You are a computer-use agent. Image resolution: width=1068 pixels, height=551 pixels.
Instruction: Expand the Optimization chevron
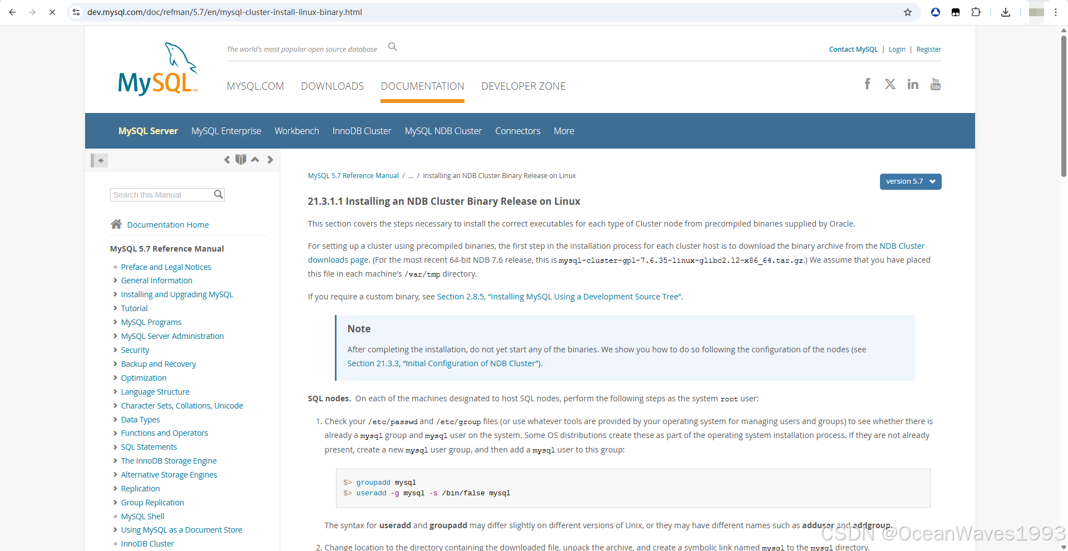coord(115,378)
